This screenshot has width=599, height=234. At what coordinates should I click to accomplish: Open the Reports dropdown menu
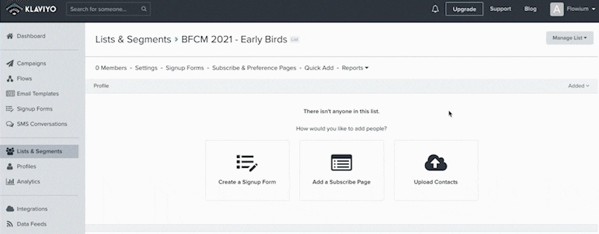click(355, 68)
